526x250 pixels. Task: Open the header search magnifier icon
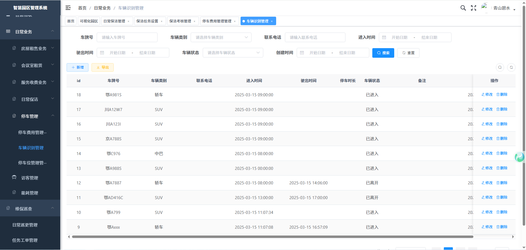tap(463, 8)
